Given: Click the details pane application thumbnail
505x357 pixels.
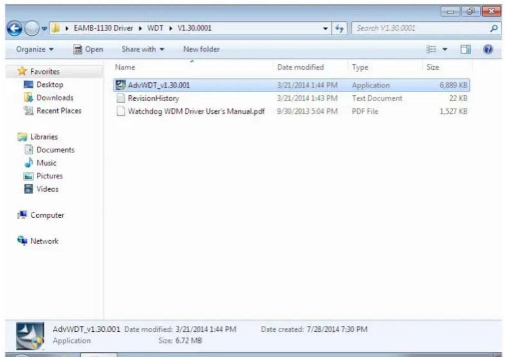Looking at the screenshot, I should 30,336.
